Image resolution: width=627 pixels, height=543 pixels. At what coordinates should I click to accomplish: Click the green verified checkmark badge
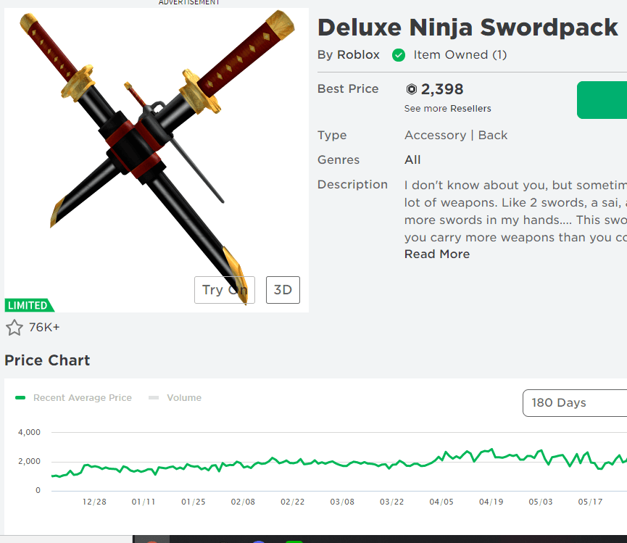pyautogui.click(x=399, y=55)
